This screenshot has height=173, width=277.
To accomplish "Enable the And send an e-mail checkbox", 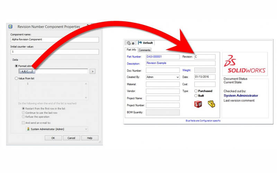I will click(23, 122).
